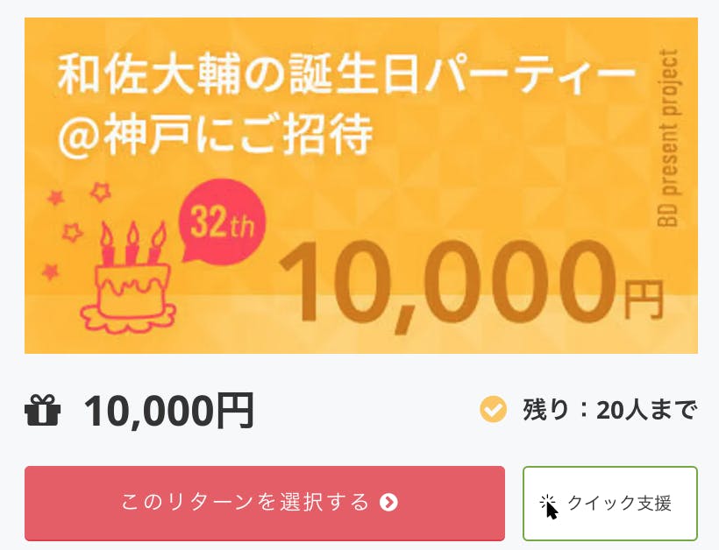719x550 pixels.
Task: Click the cursor click icon in クイック支援
Action: click(549, 505)
